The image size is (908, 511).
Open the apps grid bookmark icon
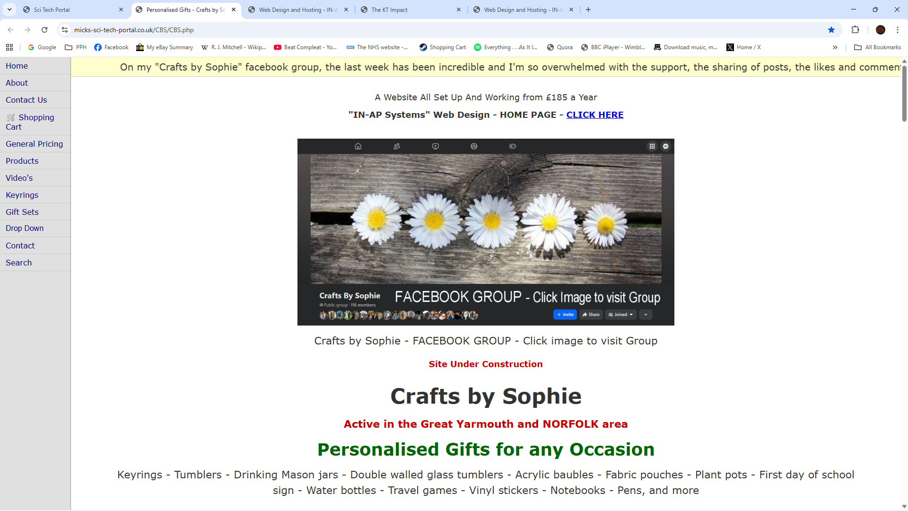(x=9, y=47)
